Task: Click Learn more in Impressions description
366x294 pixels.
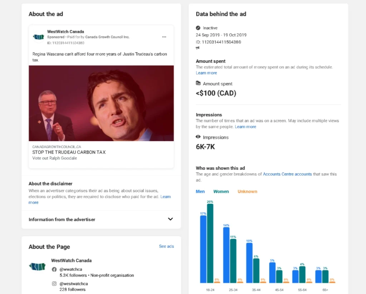Action: [x=246, y=127]
